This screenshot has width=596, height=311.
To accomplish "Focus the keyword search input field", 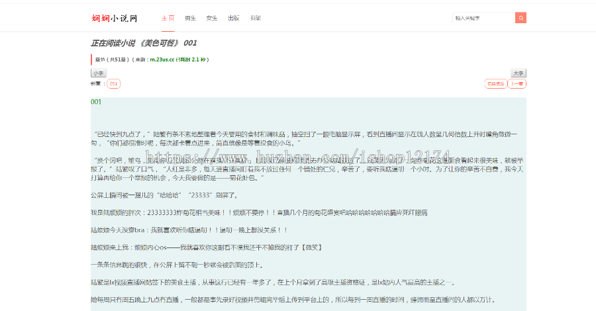I will (x=484, y=18).
